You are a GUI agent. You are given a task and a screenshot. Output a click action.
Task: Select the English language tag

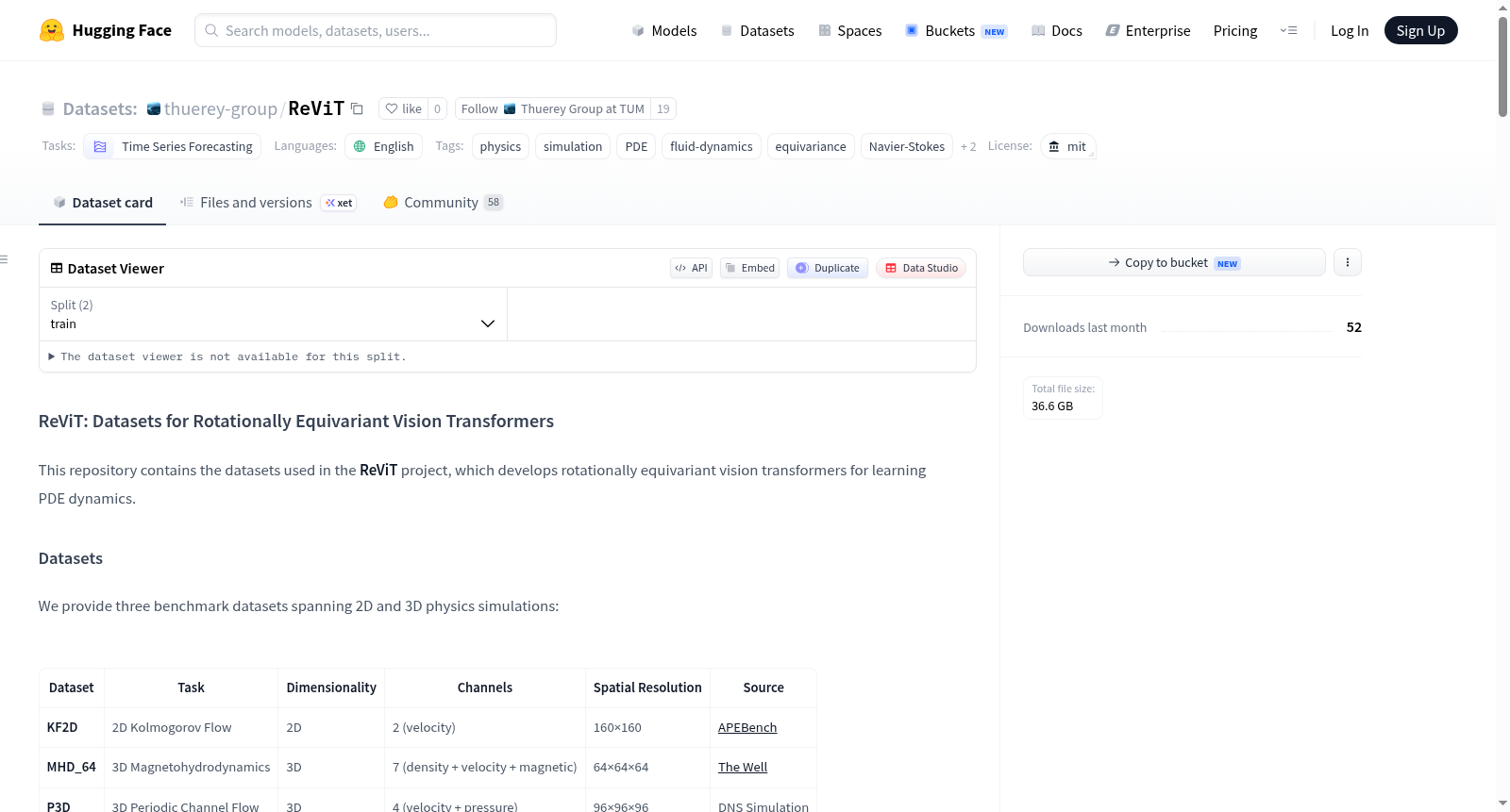click(x=383, y=146)
